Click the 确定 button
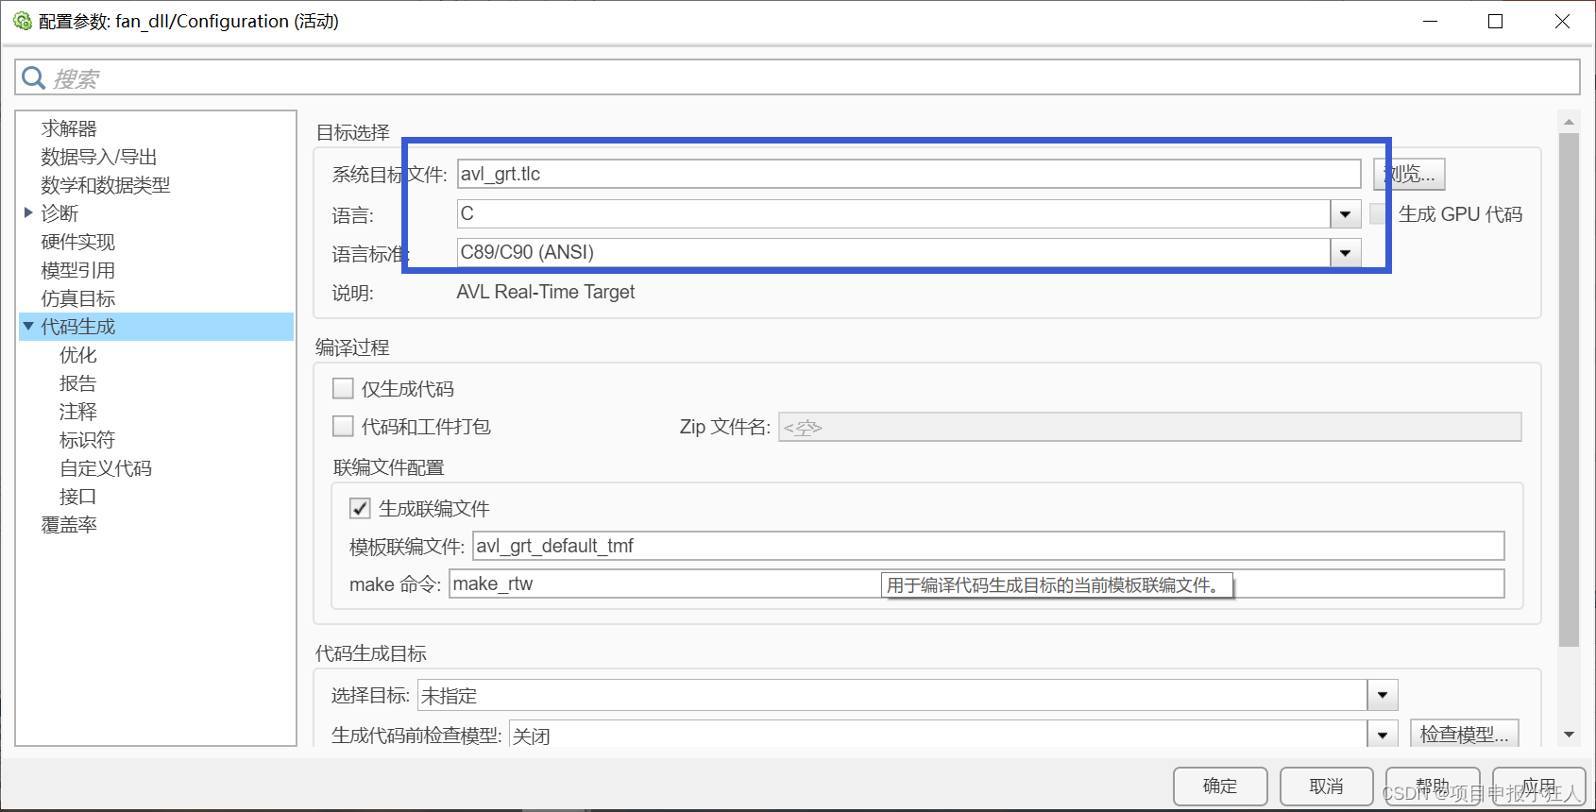This screenshot has height=812, width=1596. click(x=1220, y=786)
